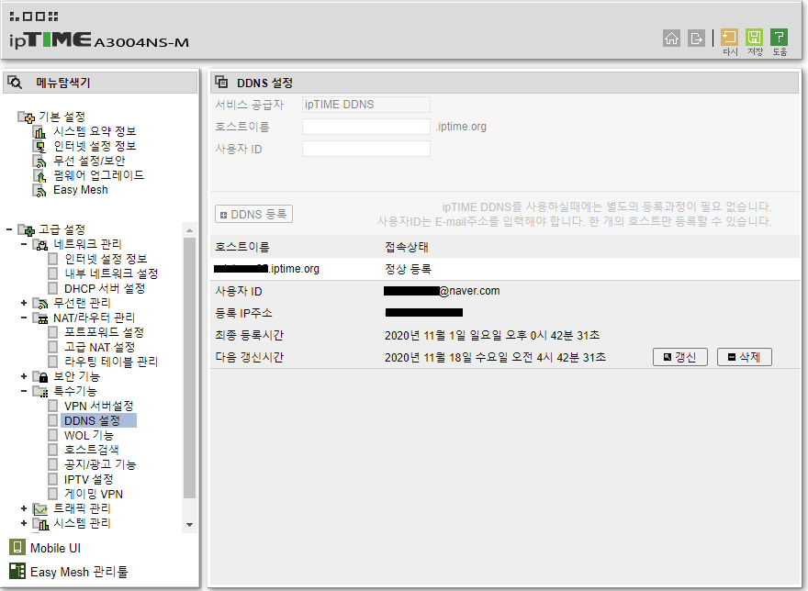The height and width of the screenshot is (591, 808).
Task: Click the DDNS 등록 button
Action: 253,214
